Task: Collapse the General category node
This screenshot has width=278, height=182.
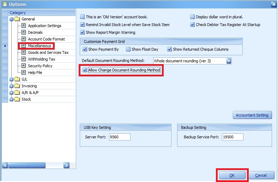Action: point(12,19)
